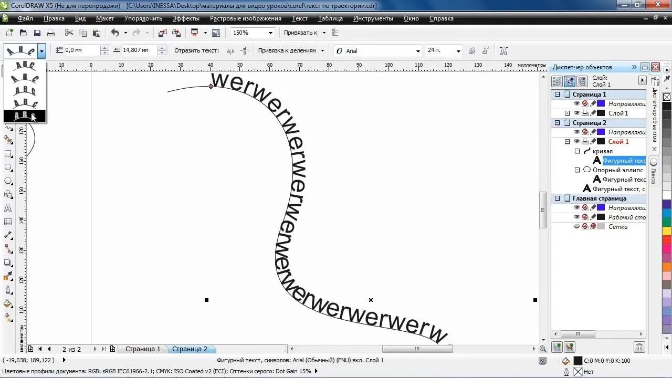Image resolution: width=672 pixels, height=378 pixels.
Task: Click the distance from path input field
Action: [x=82, y=50]
